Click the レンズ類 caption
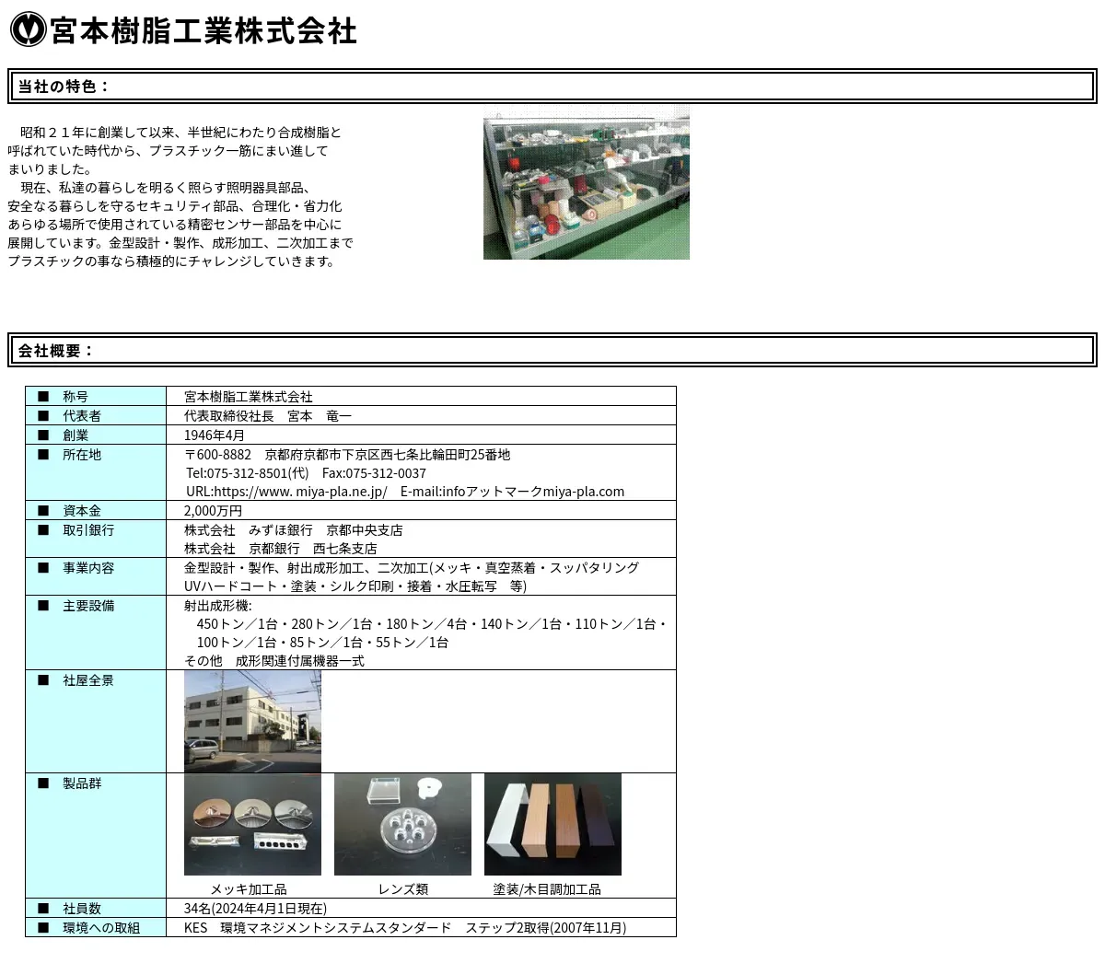This screenshot has width=1105, height=963. [x=402, y=889]
